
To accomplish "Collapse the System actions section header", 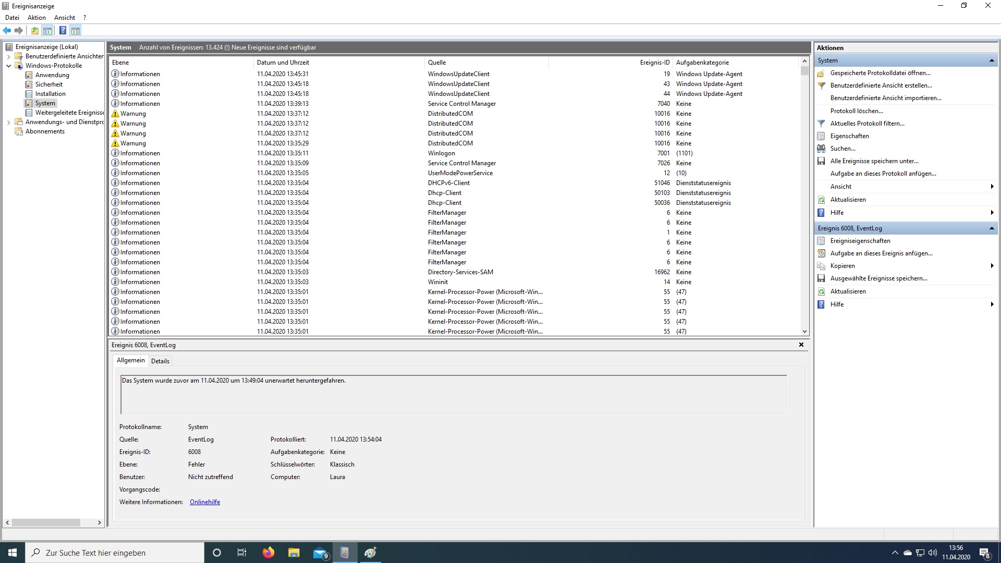I will tap(991, 60).
